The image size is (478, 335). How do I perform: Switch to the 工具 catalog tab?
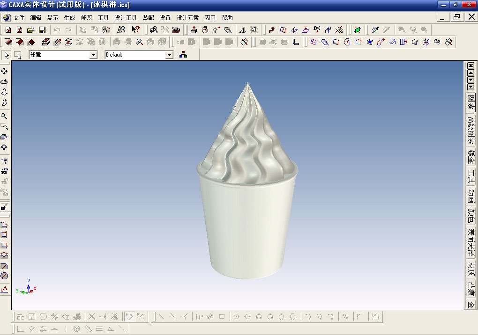coord(471,177)
